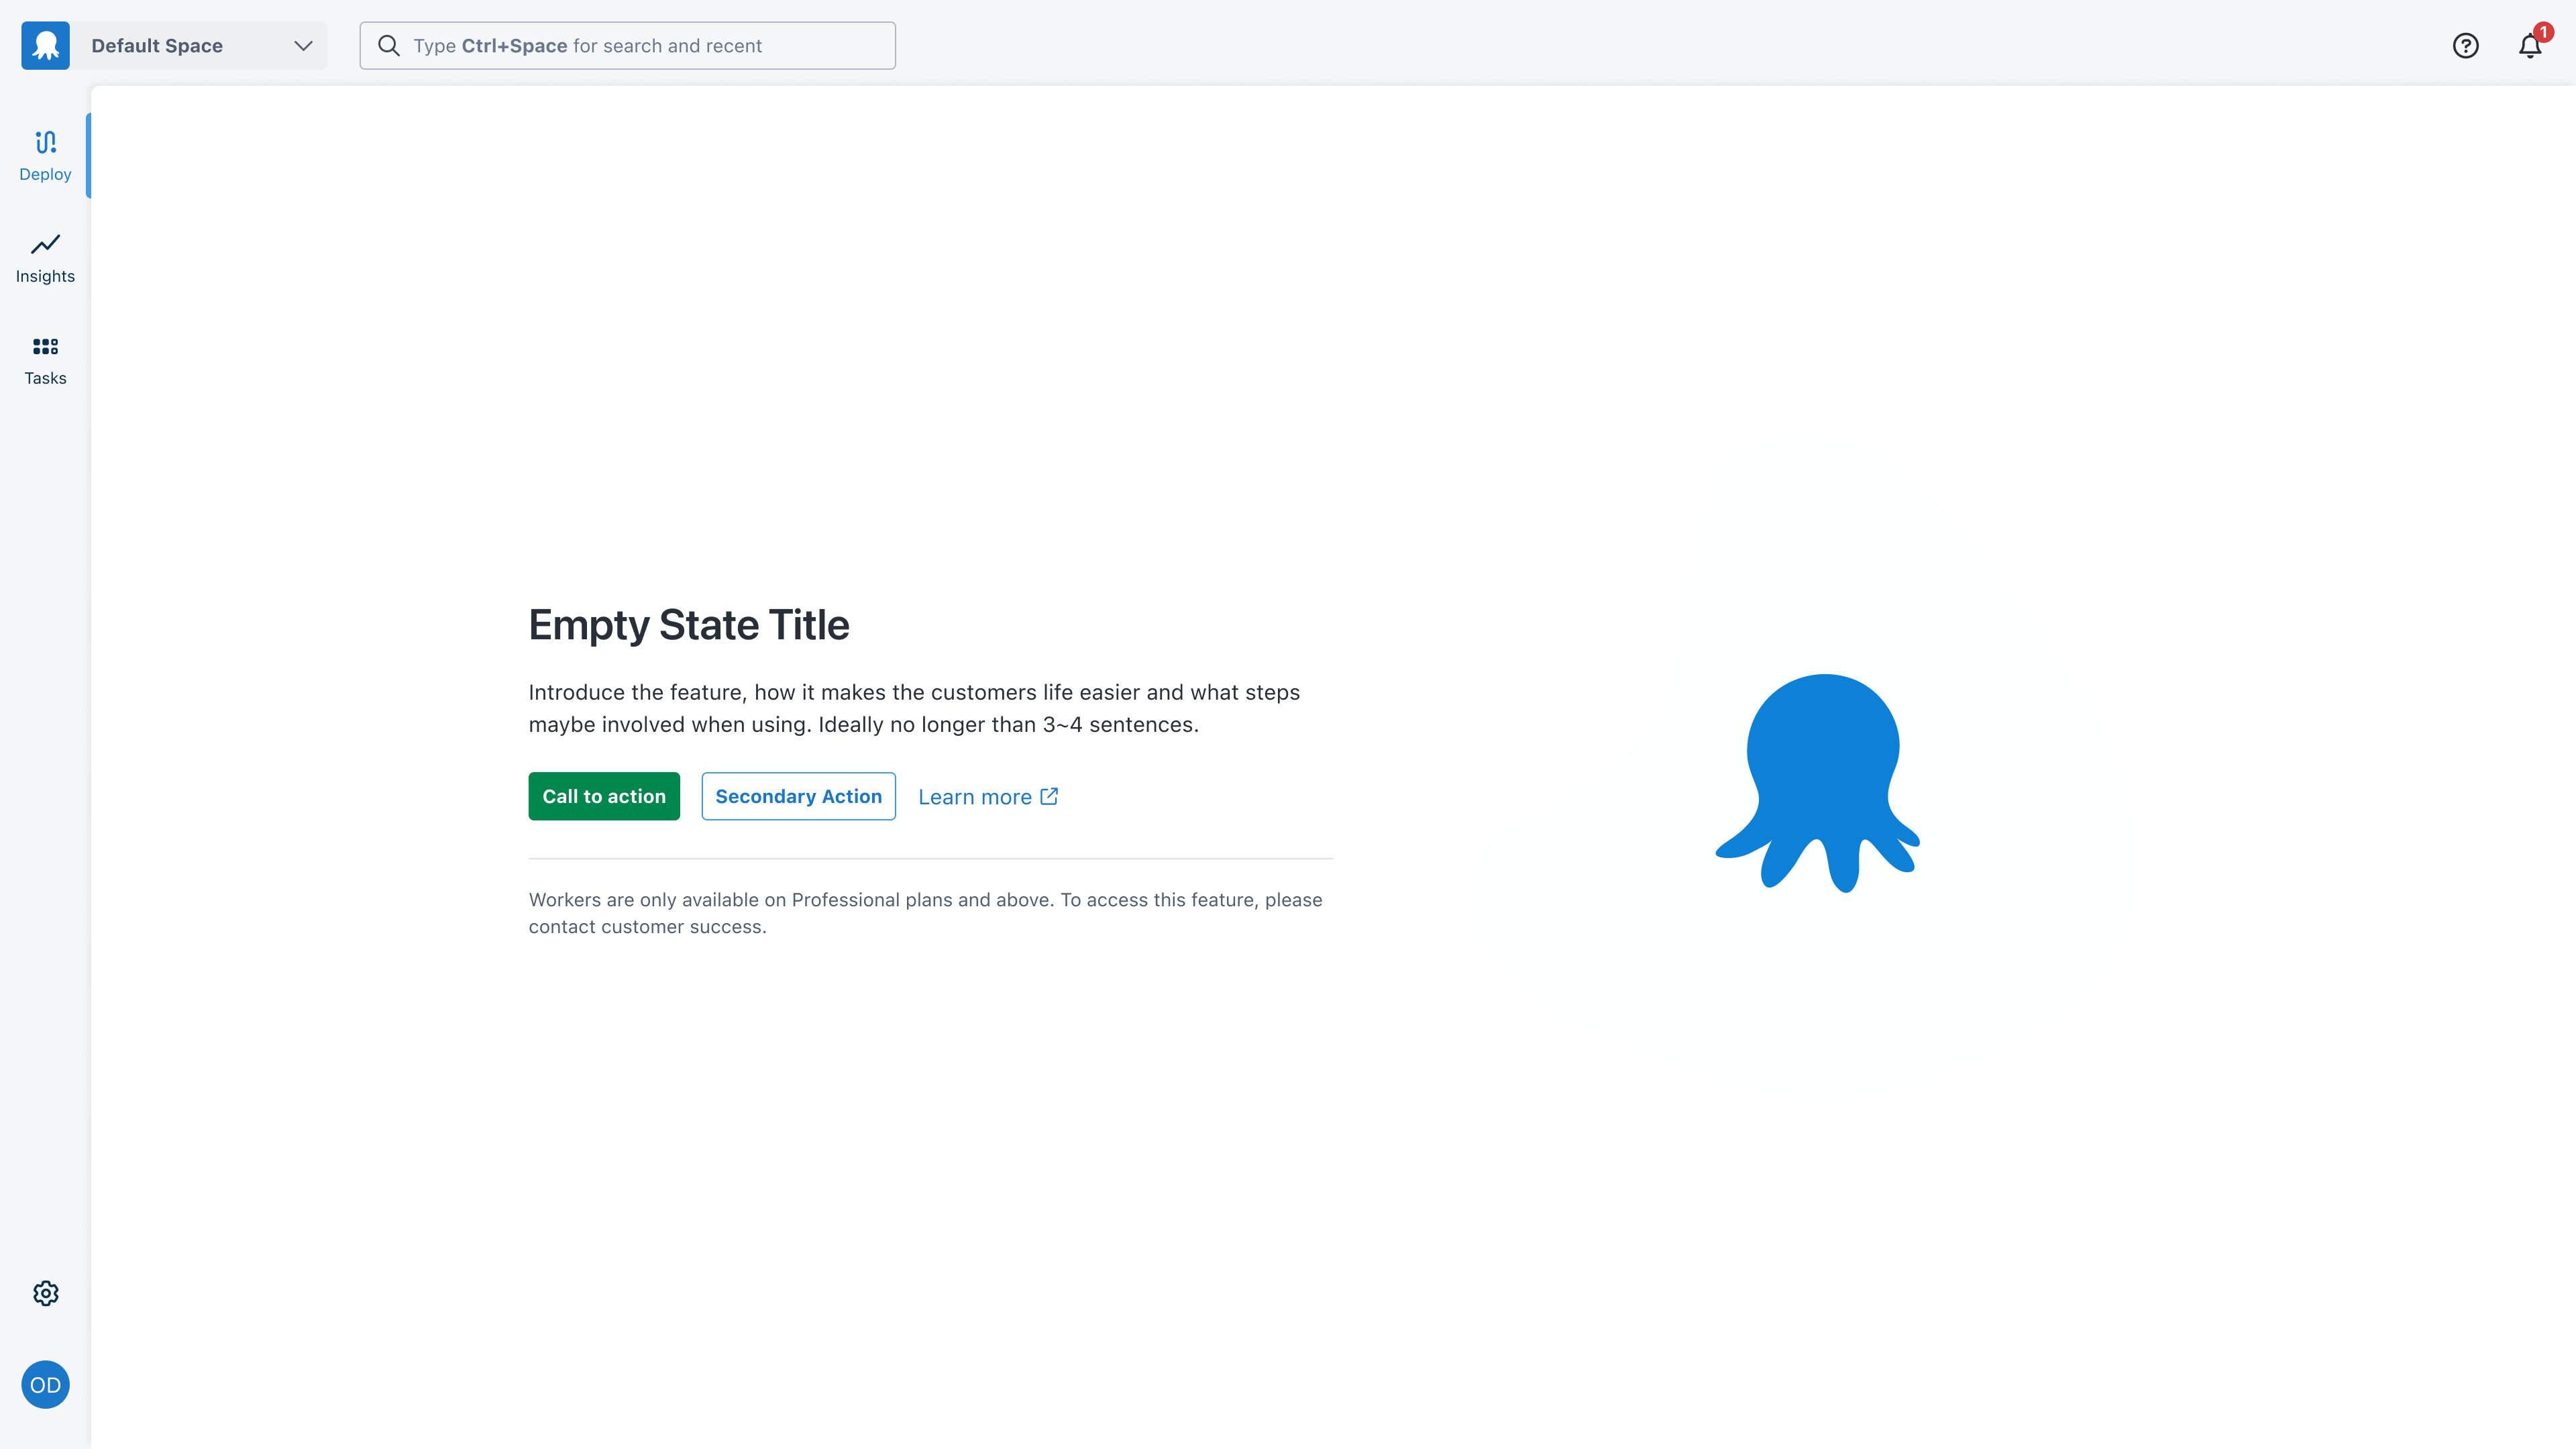The width and height of the screenshot is (2576, 1449).
Task: Follow the Learn more link
Action: (974, 797)
